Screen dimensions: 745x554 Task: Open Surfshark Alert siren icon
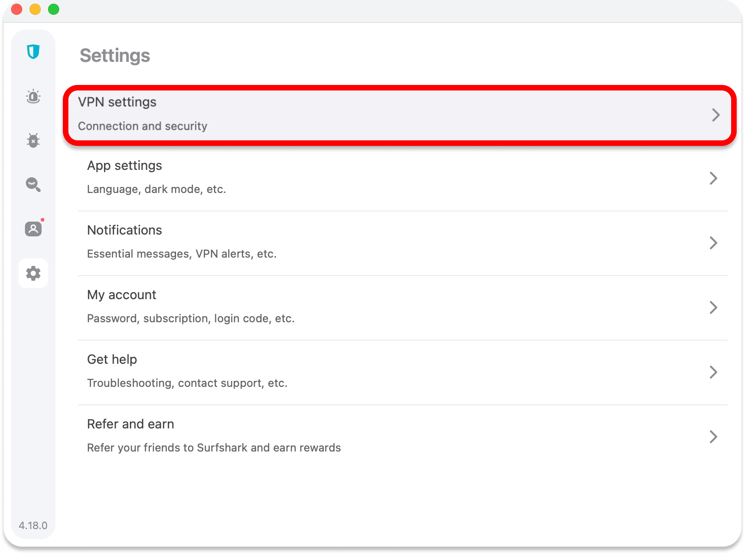(33, 96)
